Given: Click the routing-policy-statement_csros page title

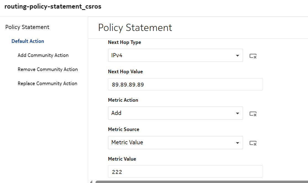Looking at the screenshot, I should coord(53,7).
